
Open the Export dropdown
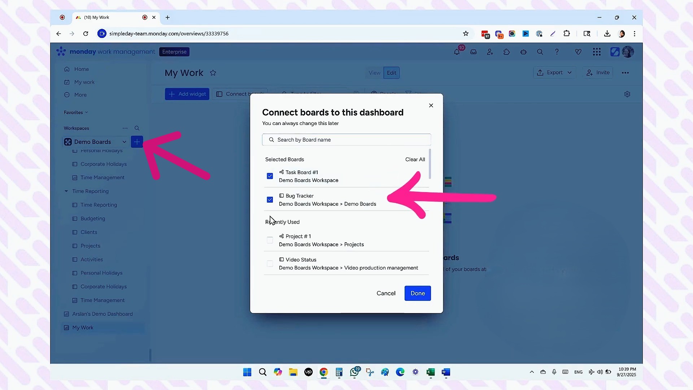pos(554,73)
